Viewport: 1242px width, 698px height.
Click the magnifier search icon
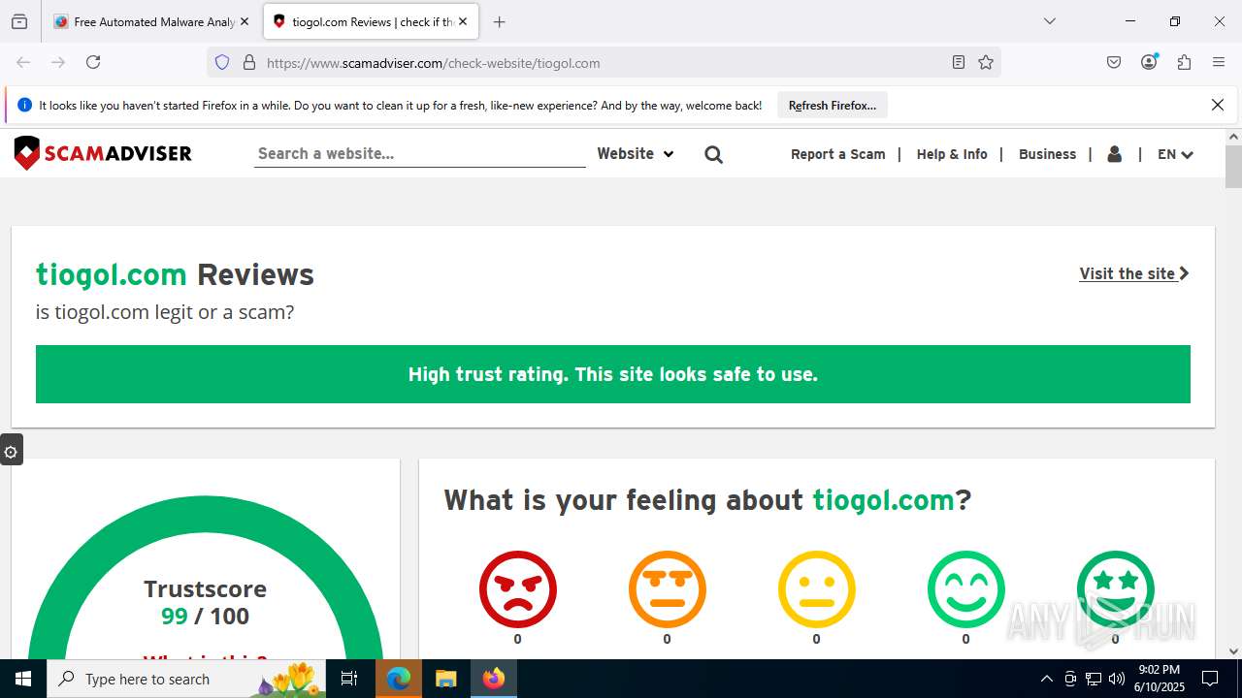714,154
